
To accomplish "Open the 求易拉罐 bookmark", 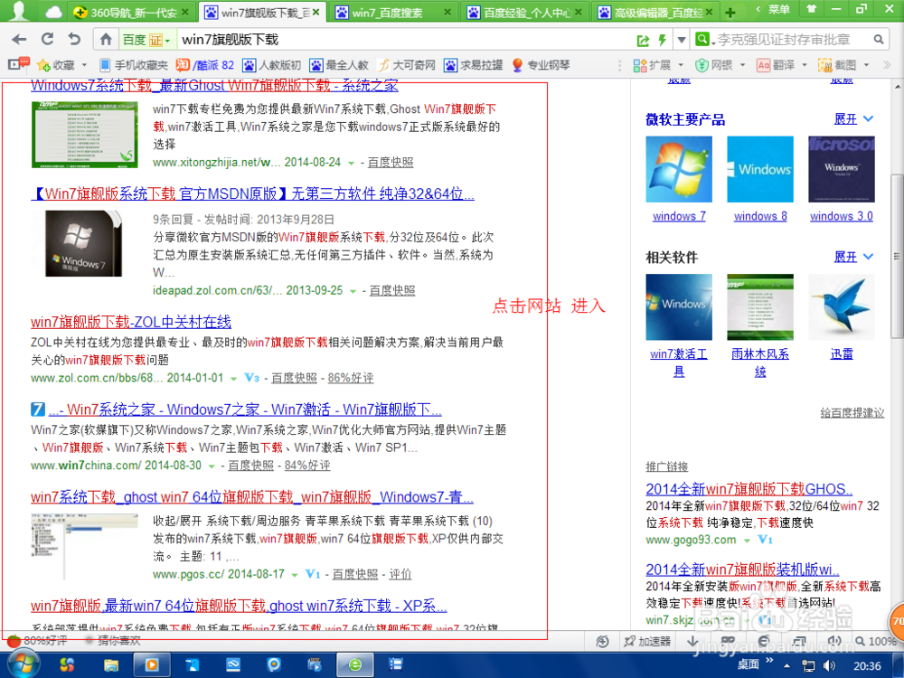I will pos(474,64).
